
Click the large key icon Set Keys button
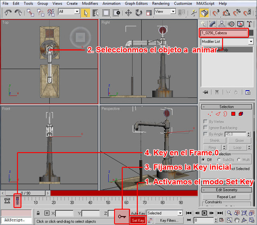[122, 217]
